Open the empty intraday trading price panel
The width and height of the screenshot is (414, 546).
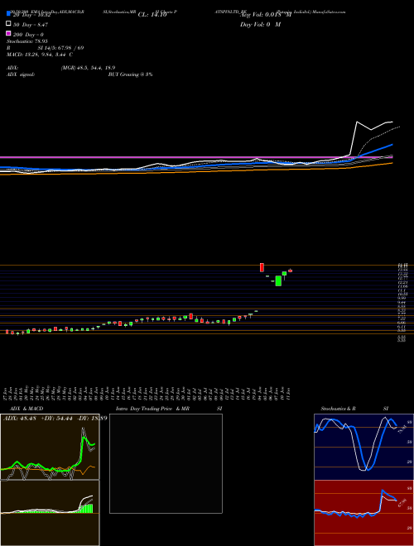(166, 463)
